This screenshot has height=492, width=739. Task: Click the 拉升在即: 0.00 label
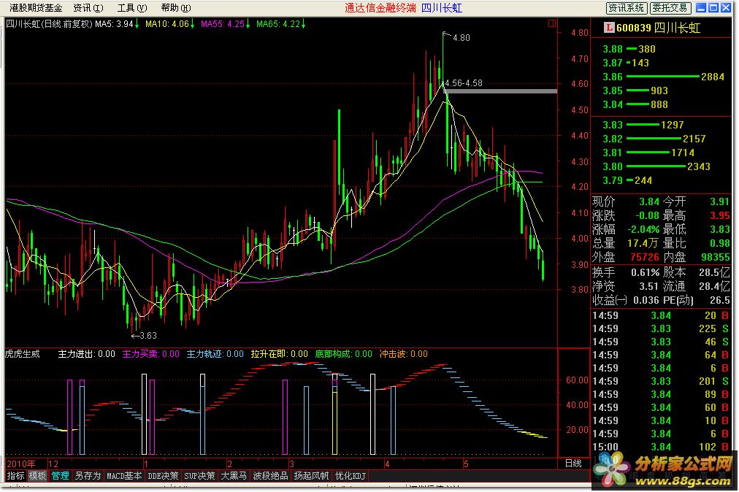tap(279, 354)
